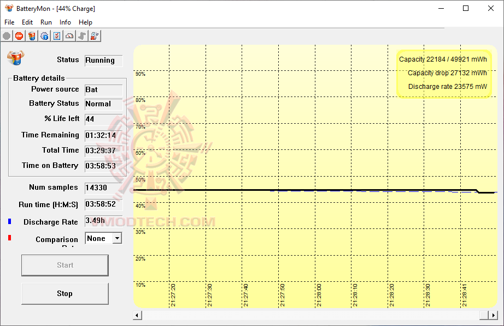Click the 21:27:20 time label on graph
The image size is (504, 326).
173,295
